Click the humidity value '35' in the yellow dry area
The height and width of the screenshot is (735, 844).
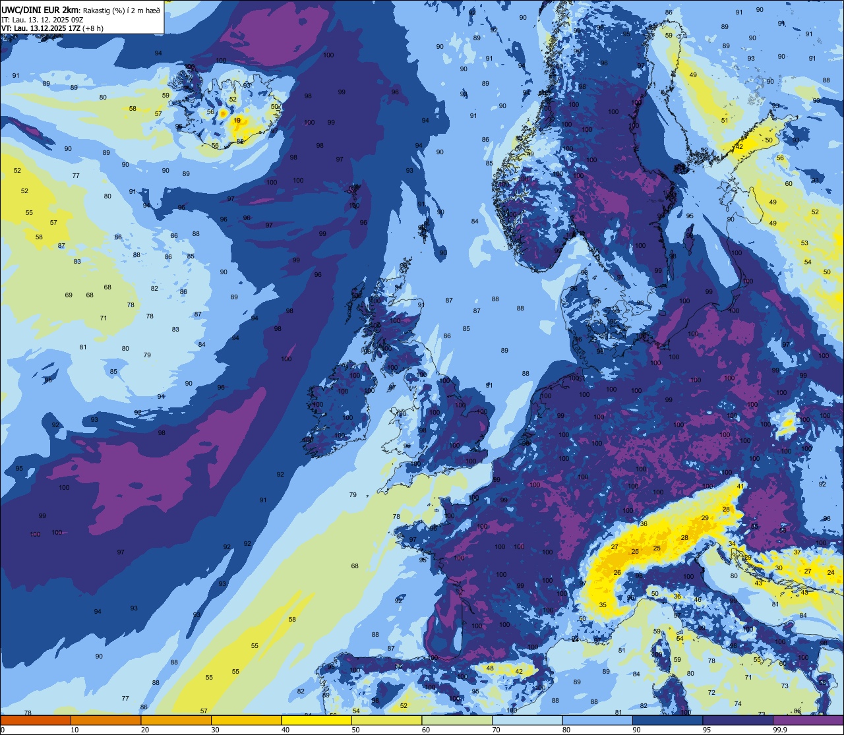pyautogui.click(x=603, y=604)
